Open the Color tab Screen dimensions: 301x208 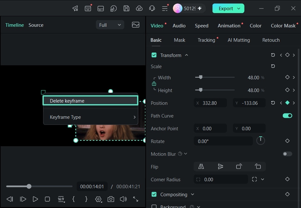(x=256, y=25)
